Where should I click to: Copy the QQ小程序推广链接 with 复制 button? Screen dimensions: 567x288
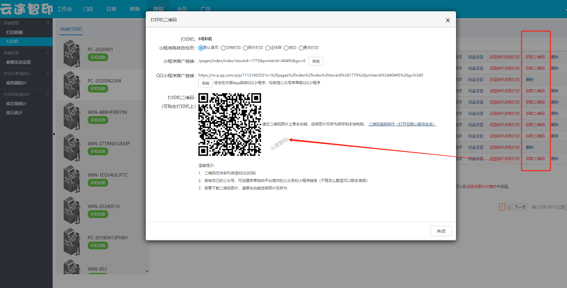click(206, 83)
